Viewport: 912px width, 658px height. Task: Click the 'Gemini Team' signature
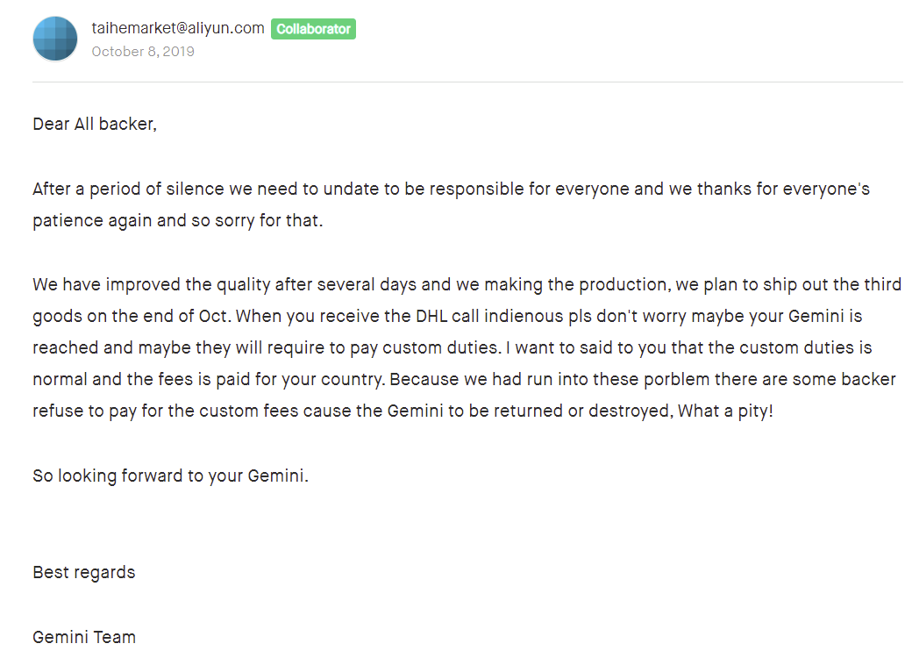(84, 637)
